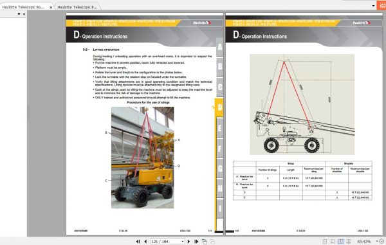Image resolution: width=386 pixels, height=245 pixels.
Task: Click the previous view icon after the last-page button
Action: pyautogui.click(x=205, y=242)
